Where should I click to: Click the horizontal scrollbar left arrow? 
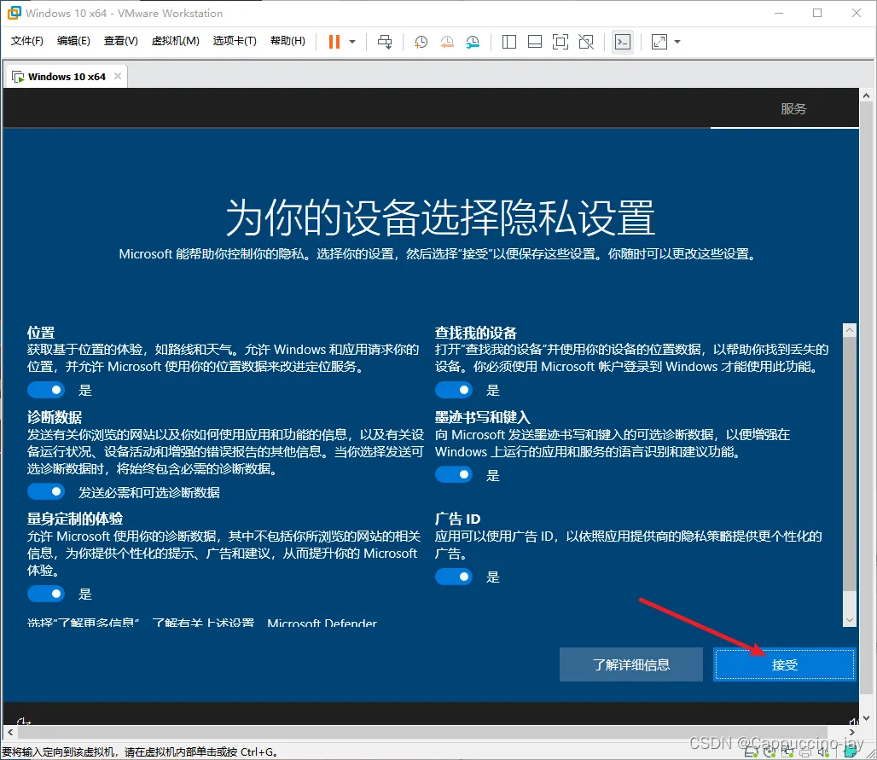[x=10, y=732]
